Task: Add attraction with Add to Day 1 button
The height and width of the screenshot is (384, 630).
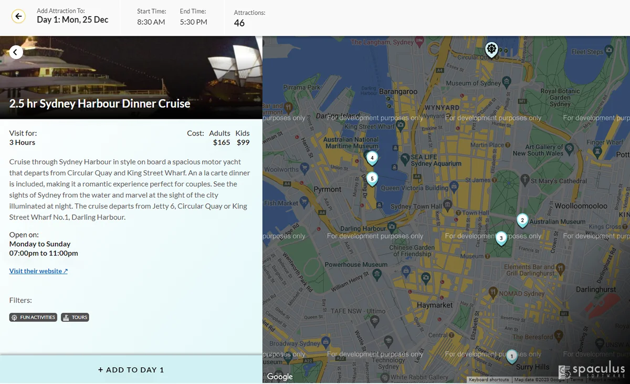Action: 131,370
